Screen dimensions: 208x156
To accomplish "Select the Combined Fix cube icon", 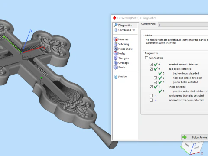I will [x=116, y=30].
